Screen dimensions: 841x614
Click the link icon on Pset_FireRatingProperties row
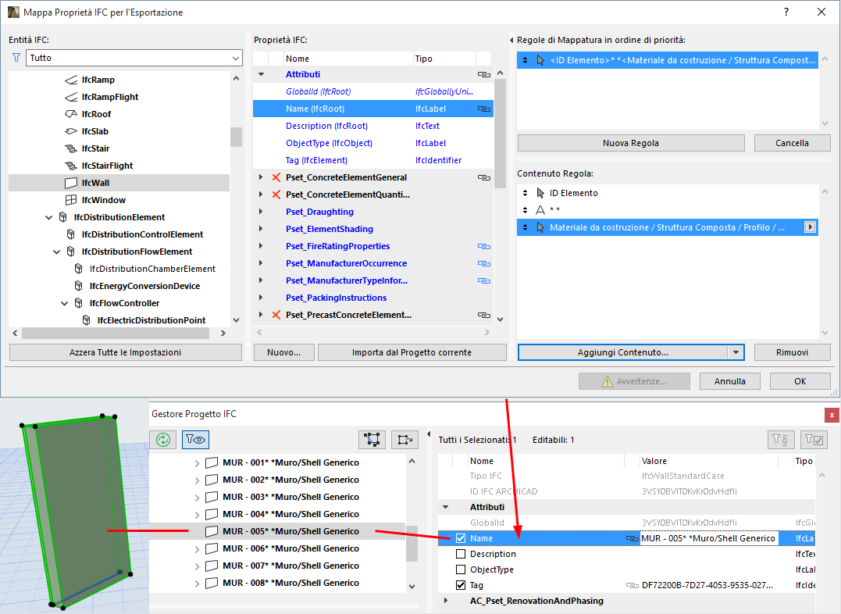[x=484, y=246]
